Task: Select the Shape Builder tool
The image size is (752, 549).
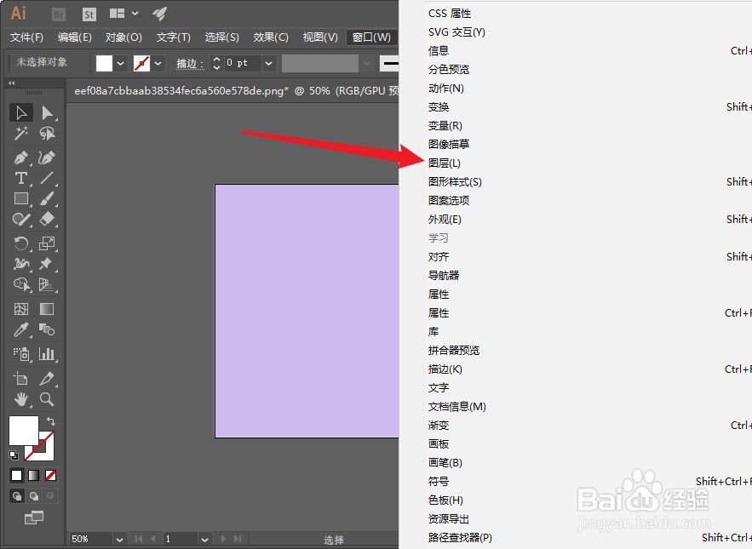Action: (x=21, y=284)
